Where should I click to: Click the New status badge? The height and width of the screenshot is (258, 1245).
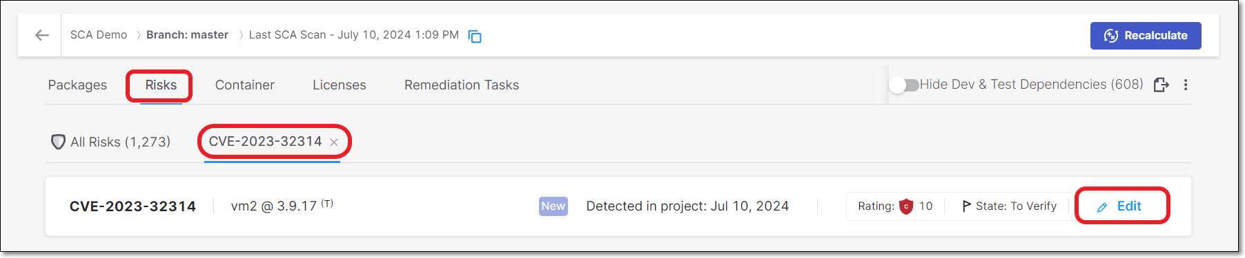pos(553,206)
